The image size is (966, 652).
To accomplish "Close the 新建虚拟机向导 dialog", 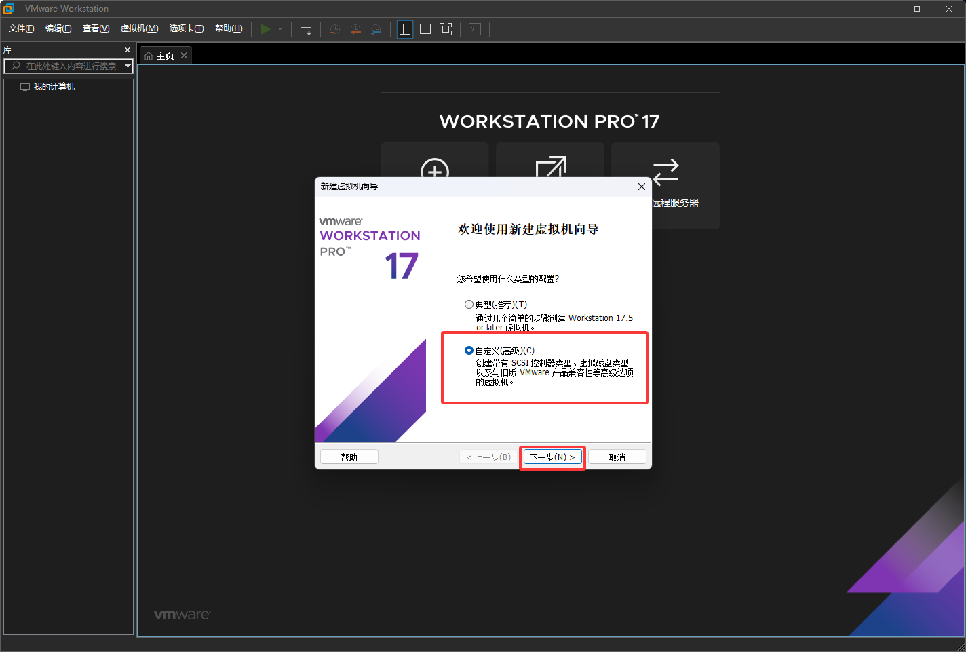I will point(642,187).
